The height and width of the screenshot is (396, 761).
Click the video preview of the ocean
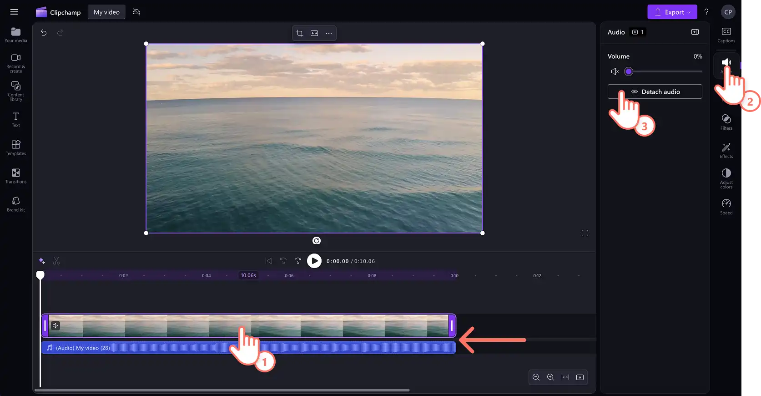click(x=314, y=138)
